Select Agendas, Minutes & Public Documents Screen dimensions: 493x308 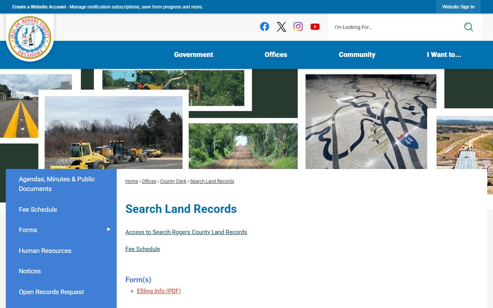[x=61, y=184]
